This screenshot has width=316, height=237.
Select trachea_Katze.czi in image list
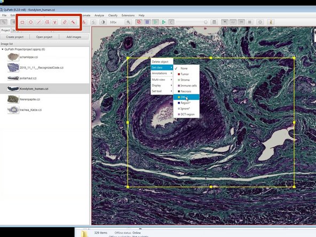(x=30, y=110)
